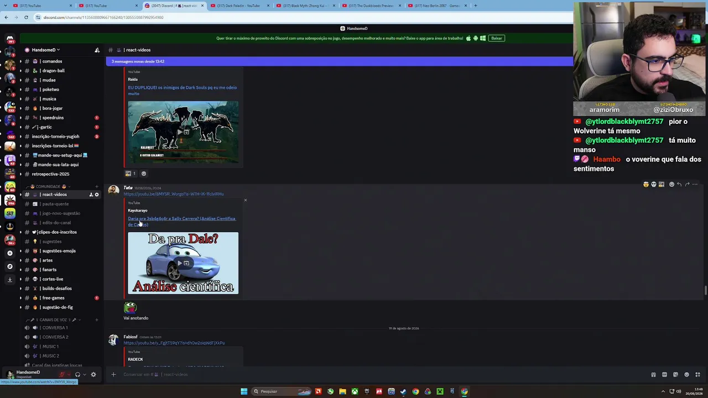Play the Kalameet Dark Souls video thumbnail
Viewport: 708px width, 398px height.
click(x=183, y=133)
